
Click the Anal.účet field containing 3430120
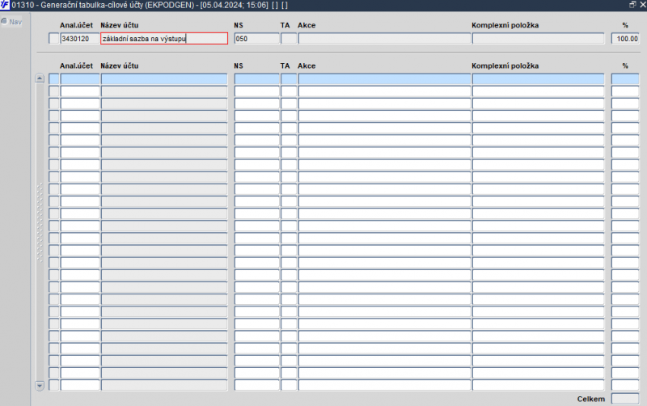pyautogui.click(x=80, y=39)
